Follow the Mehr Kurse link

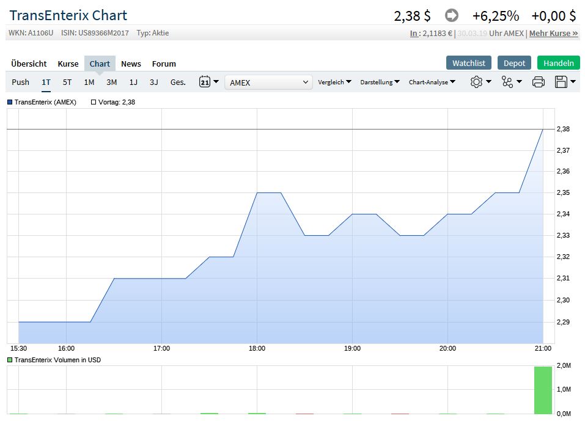tap(553, 33)
